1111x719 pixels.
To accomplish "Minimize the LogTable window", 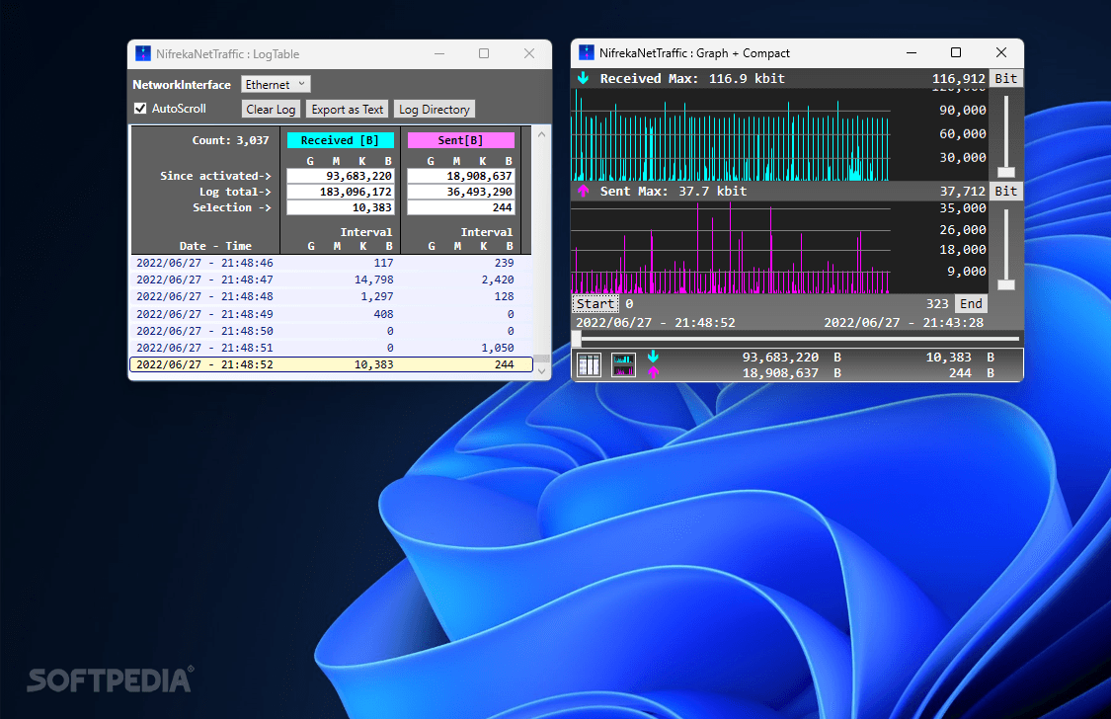I will pyautogui.click(x=439, y=54).
